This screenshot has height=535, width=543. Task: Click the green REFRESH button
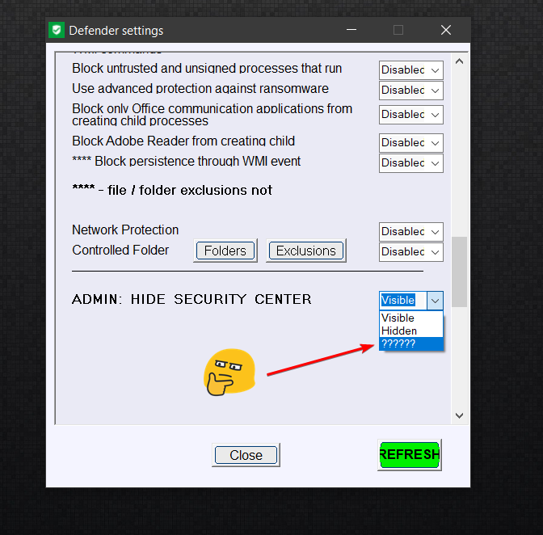pos(410,455)
